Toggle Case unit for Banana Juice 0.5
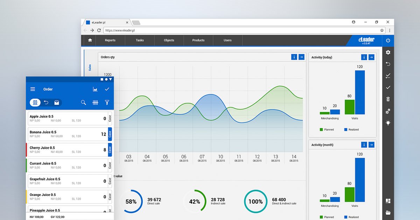The image size is (420, 220). point(110,134)
